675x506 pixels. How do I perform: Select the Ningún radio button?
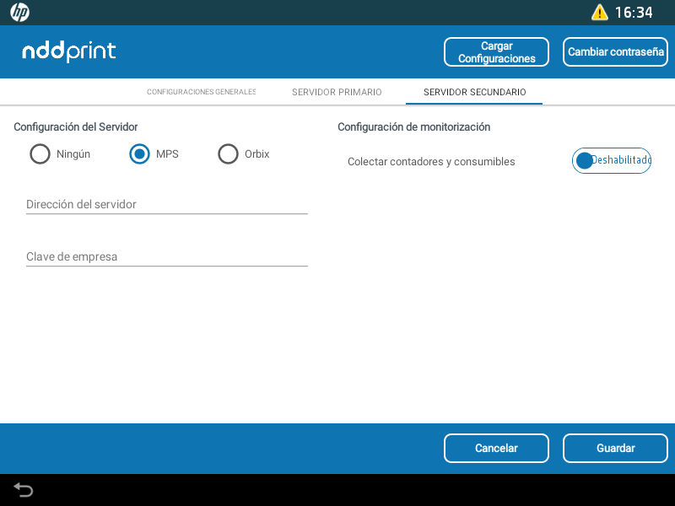point(40,154)
